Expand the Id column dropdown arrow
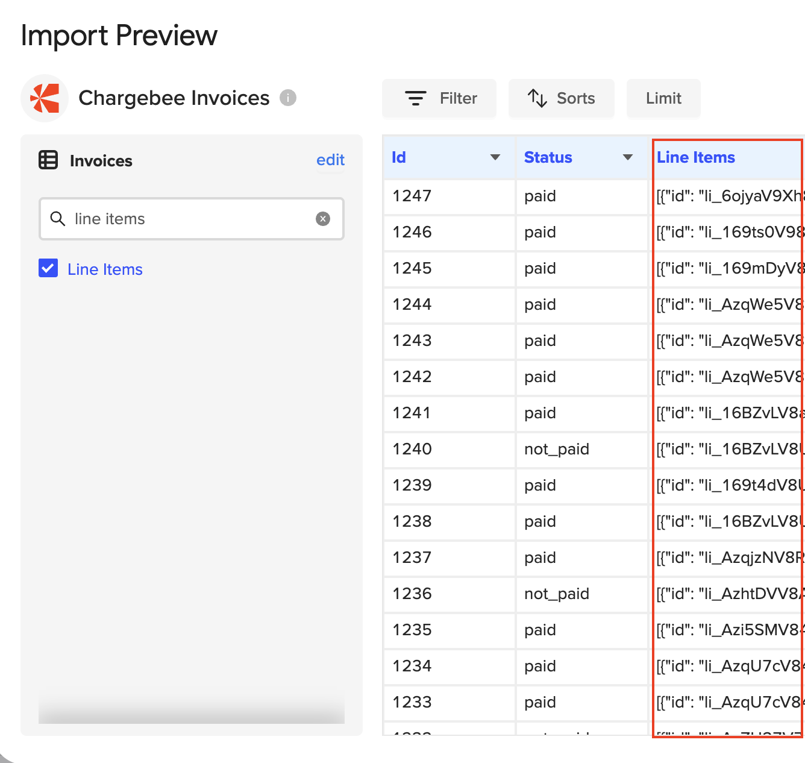805x763 pixels. click(495, 157)
